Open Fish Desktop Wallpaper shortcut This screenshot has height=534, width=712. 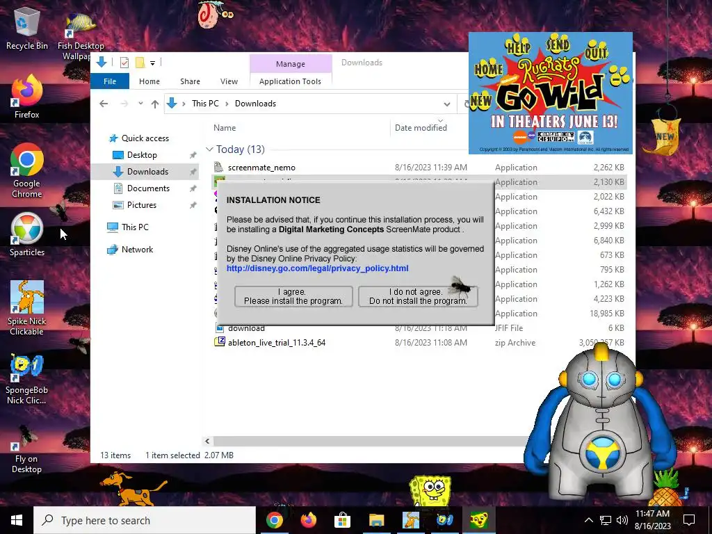coord(81,36)
